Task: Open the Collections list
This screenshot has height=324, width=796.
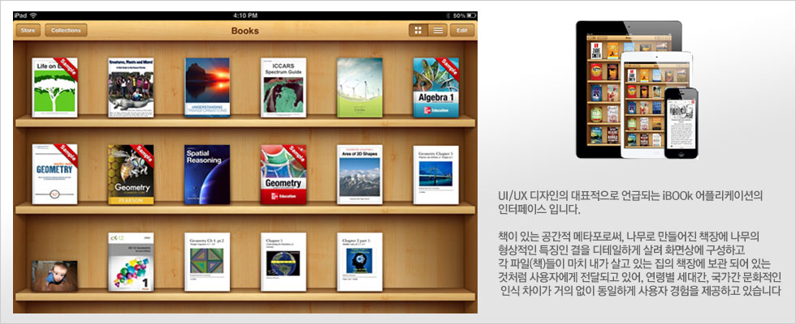Action: click(x=66, y=31)
